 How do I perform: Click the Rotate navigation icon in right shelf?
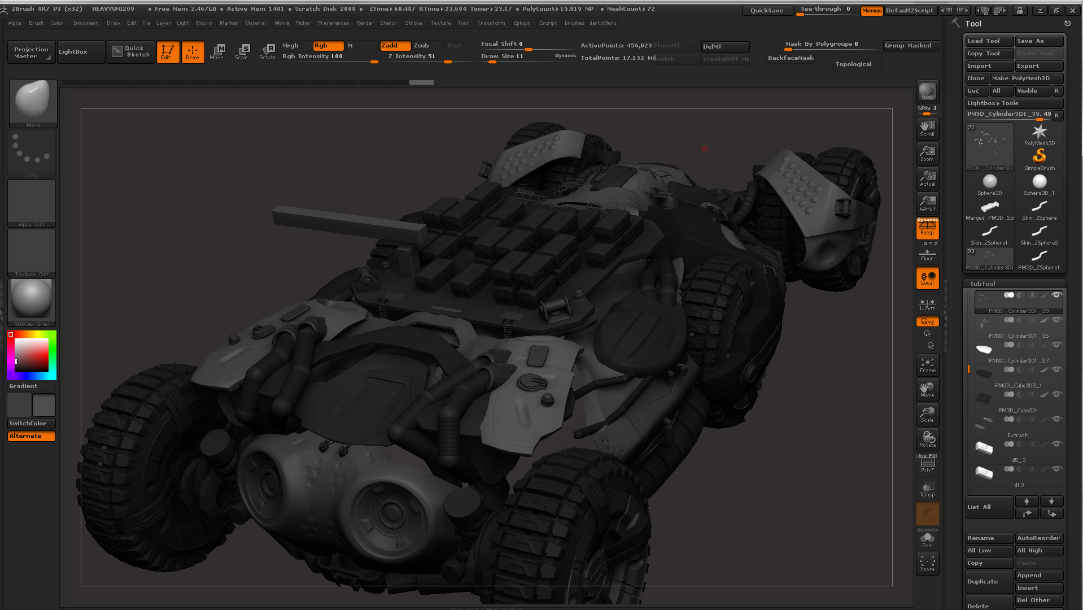[927, 439]
